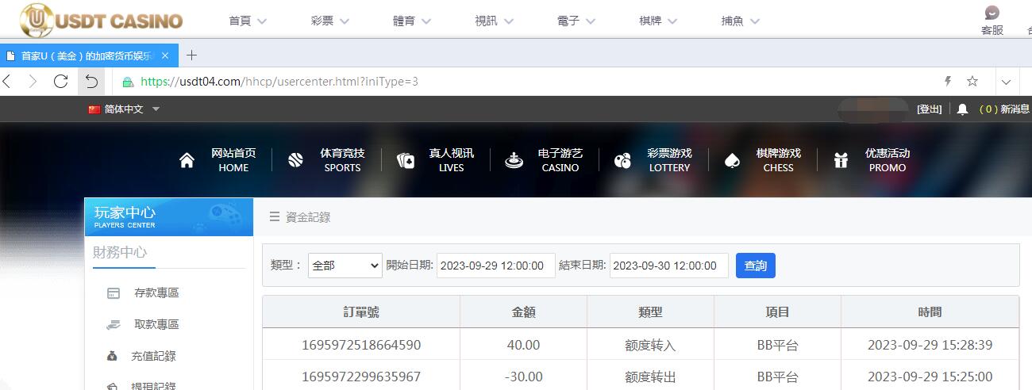The image size is (1032, 390).
Task: Click the usdt04.com address URL field
Action: click(278, 81)
